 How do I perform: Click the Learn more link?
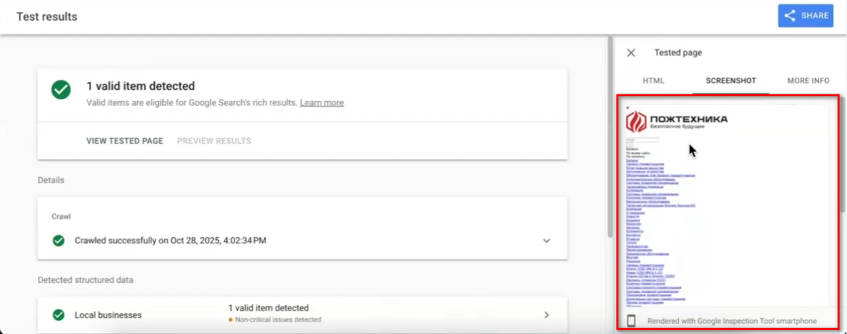pyautogui.click(x=322, y=103)
